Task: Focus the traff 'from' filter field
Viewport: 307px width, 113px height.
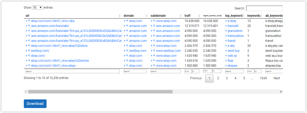Action: pyautogui.click(x=188, y=71)
